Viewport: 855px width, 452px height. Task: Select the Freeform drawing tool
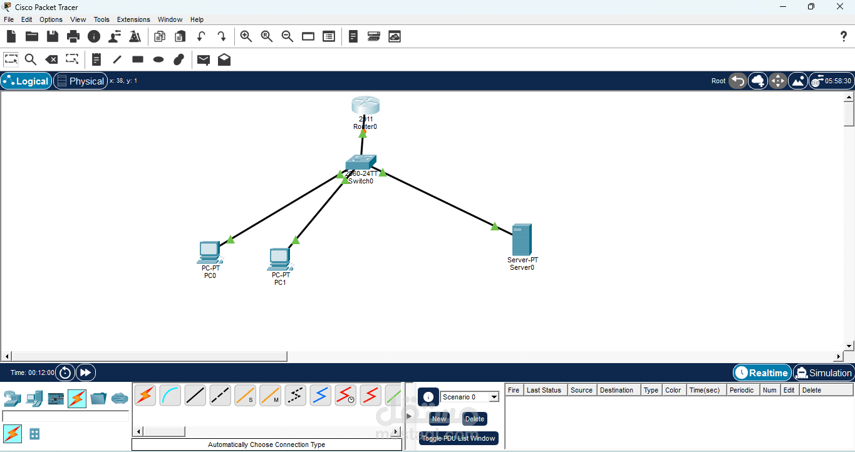pos(179,59)
